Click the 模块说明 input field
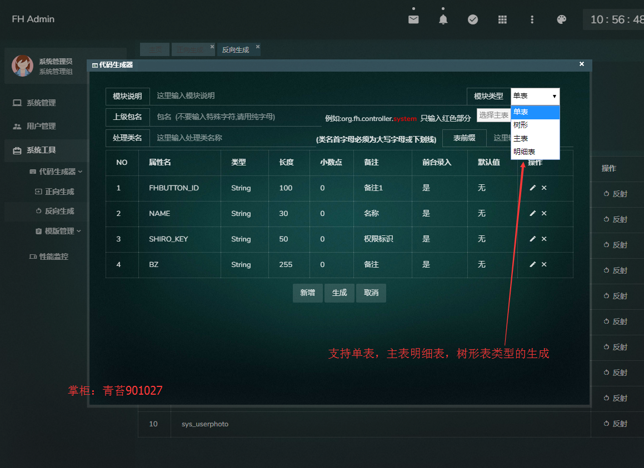Screen dimensions: 644x468 pos(308,96)
